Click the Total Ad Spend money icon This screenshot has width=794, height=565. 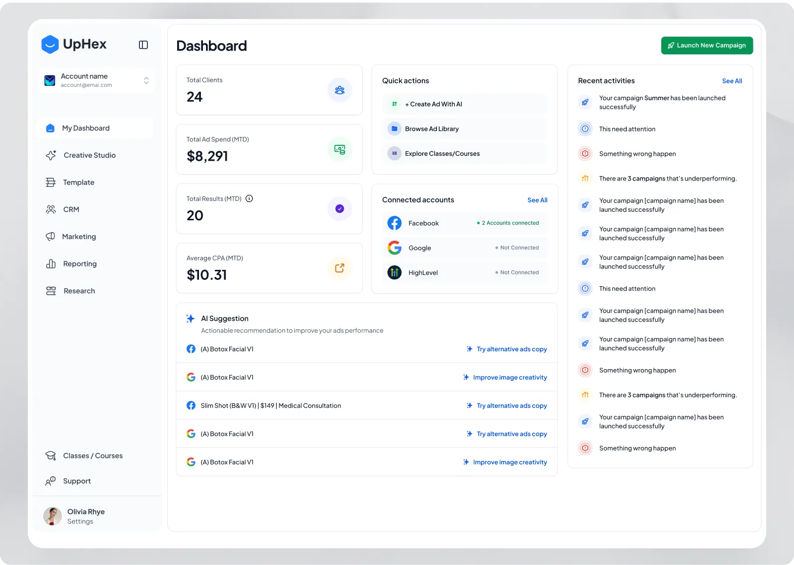tap(339, 149)
